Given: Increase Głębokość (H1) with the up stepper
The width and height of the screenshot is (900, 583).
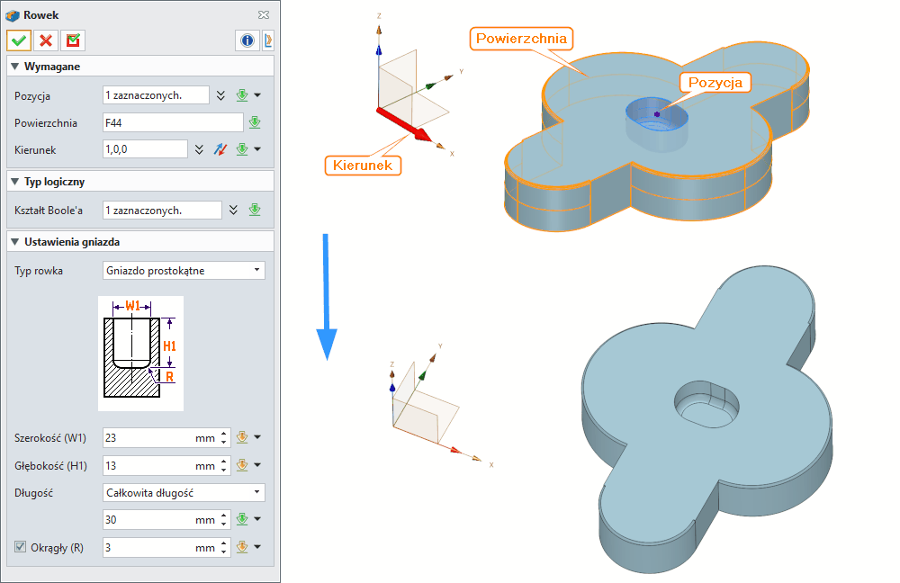Looking at the screenshot, I should click(x=225, y=461).
